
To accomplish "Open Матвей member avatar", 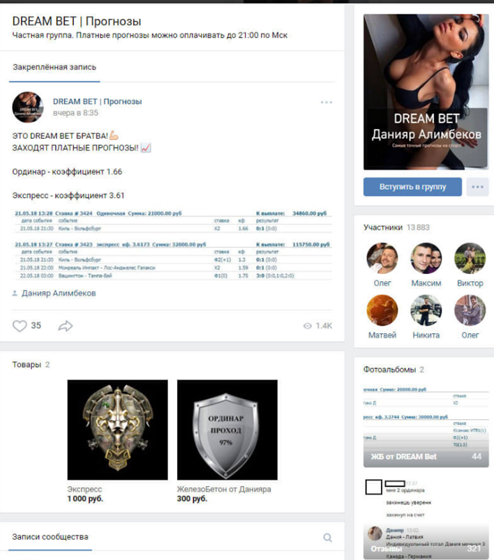I will tap(382, 310).
